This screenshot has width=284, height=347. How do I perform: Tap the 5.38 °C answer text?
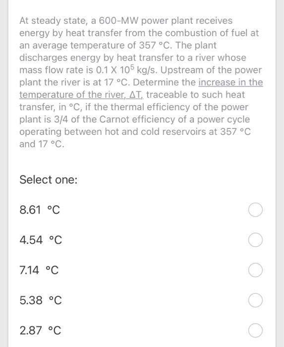[x=41, y=300]
